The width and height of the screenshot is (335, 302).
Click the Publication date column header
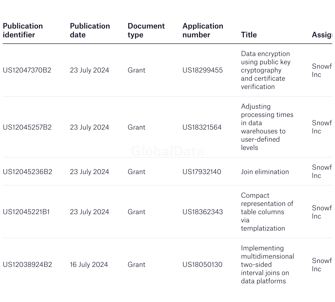point(90,30)
